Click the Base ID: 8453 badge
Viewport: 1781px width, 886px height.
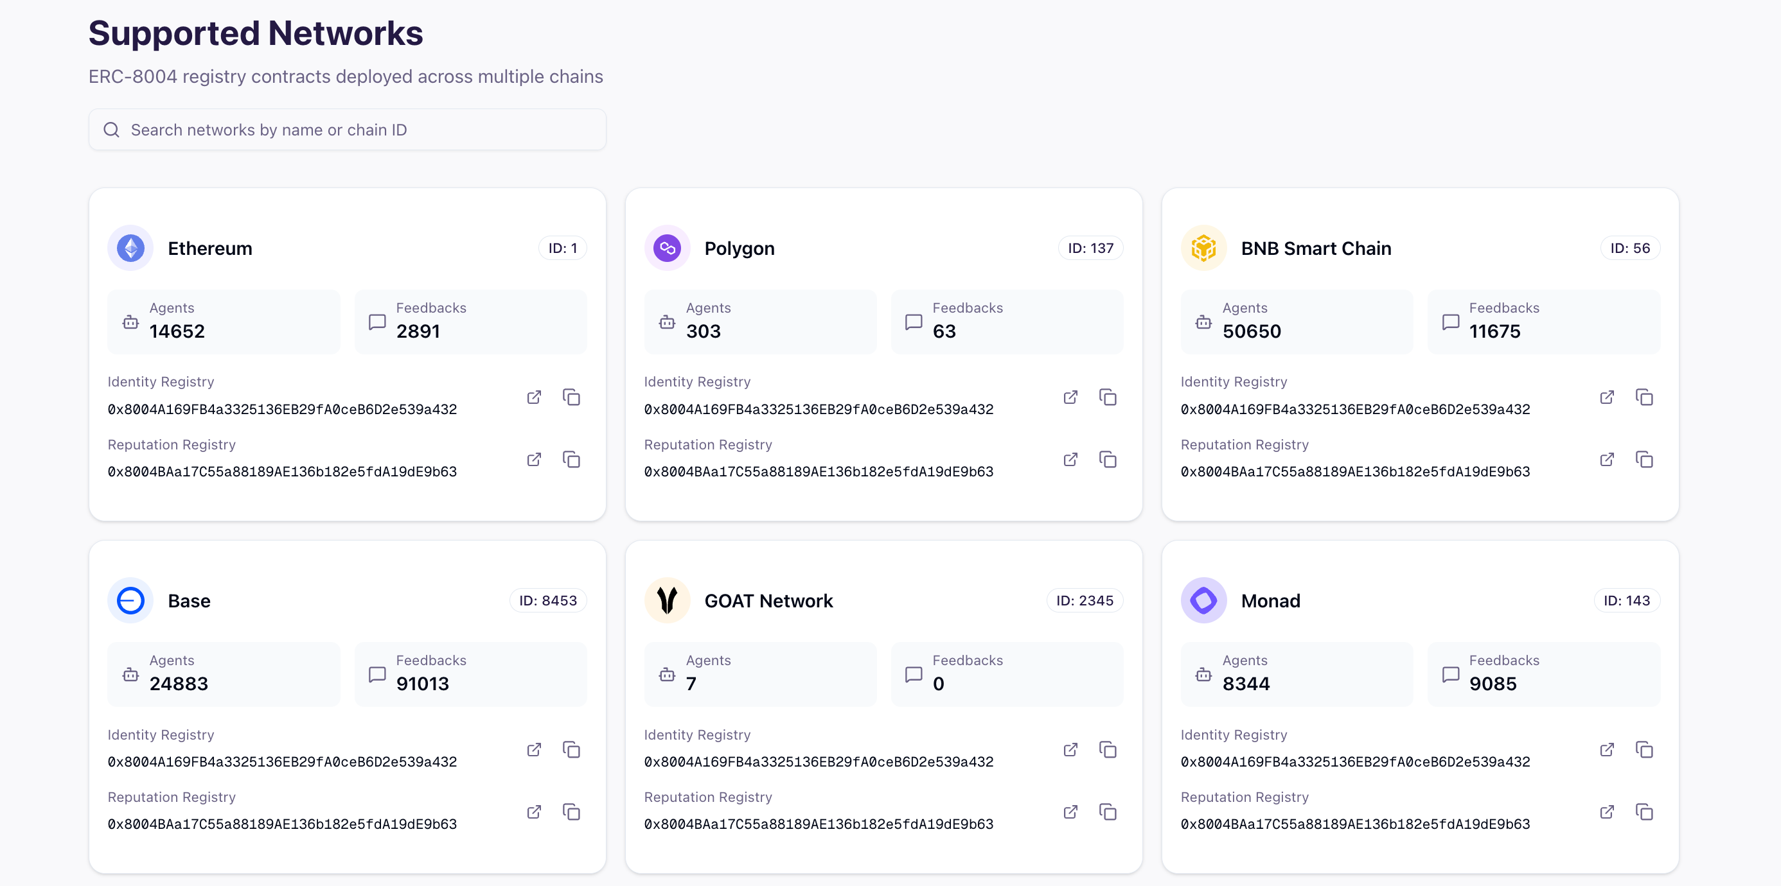pyautogui.click(x=547, y=600)
